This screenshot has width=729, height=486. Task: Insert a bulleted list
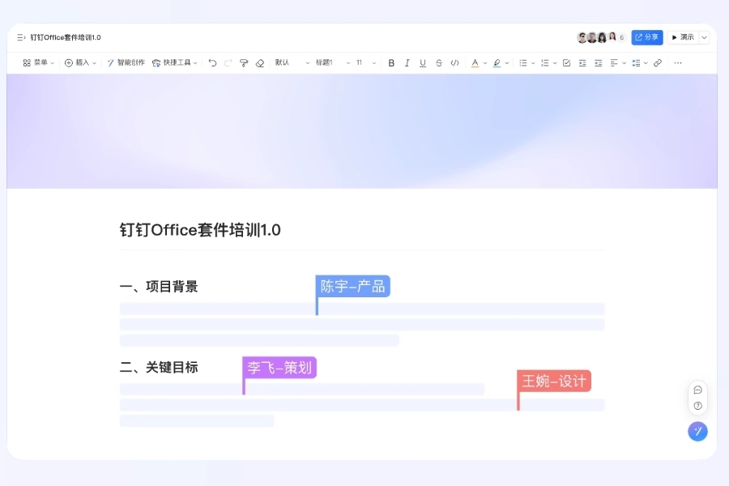523,63
